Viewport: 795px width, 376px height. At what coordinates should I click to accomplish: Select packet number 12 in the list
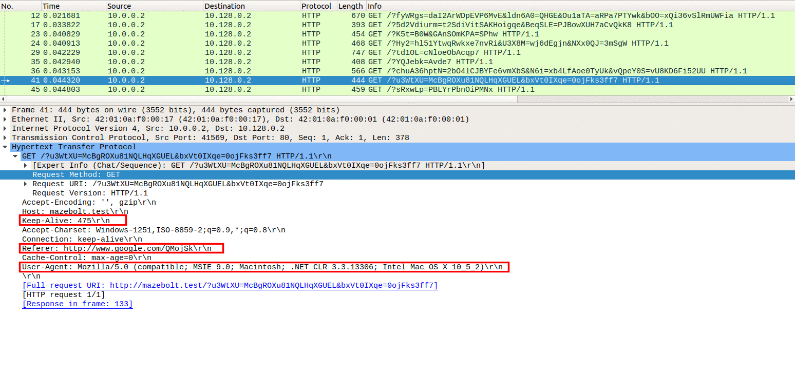(x=397, y=16)
